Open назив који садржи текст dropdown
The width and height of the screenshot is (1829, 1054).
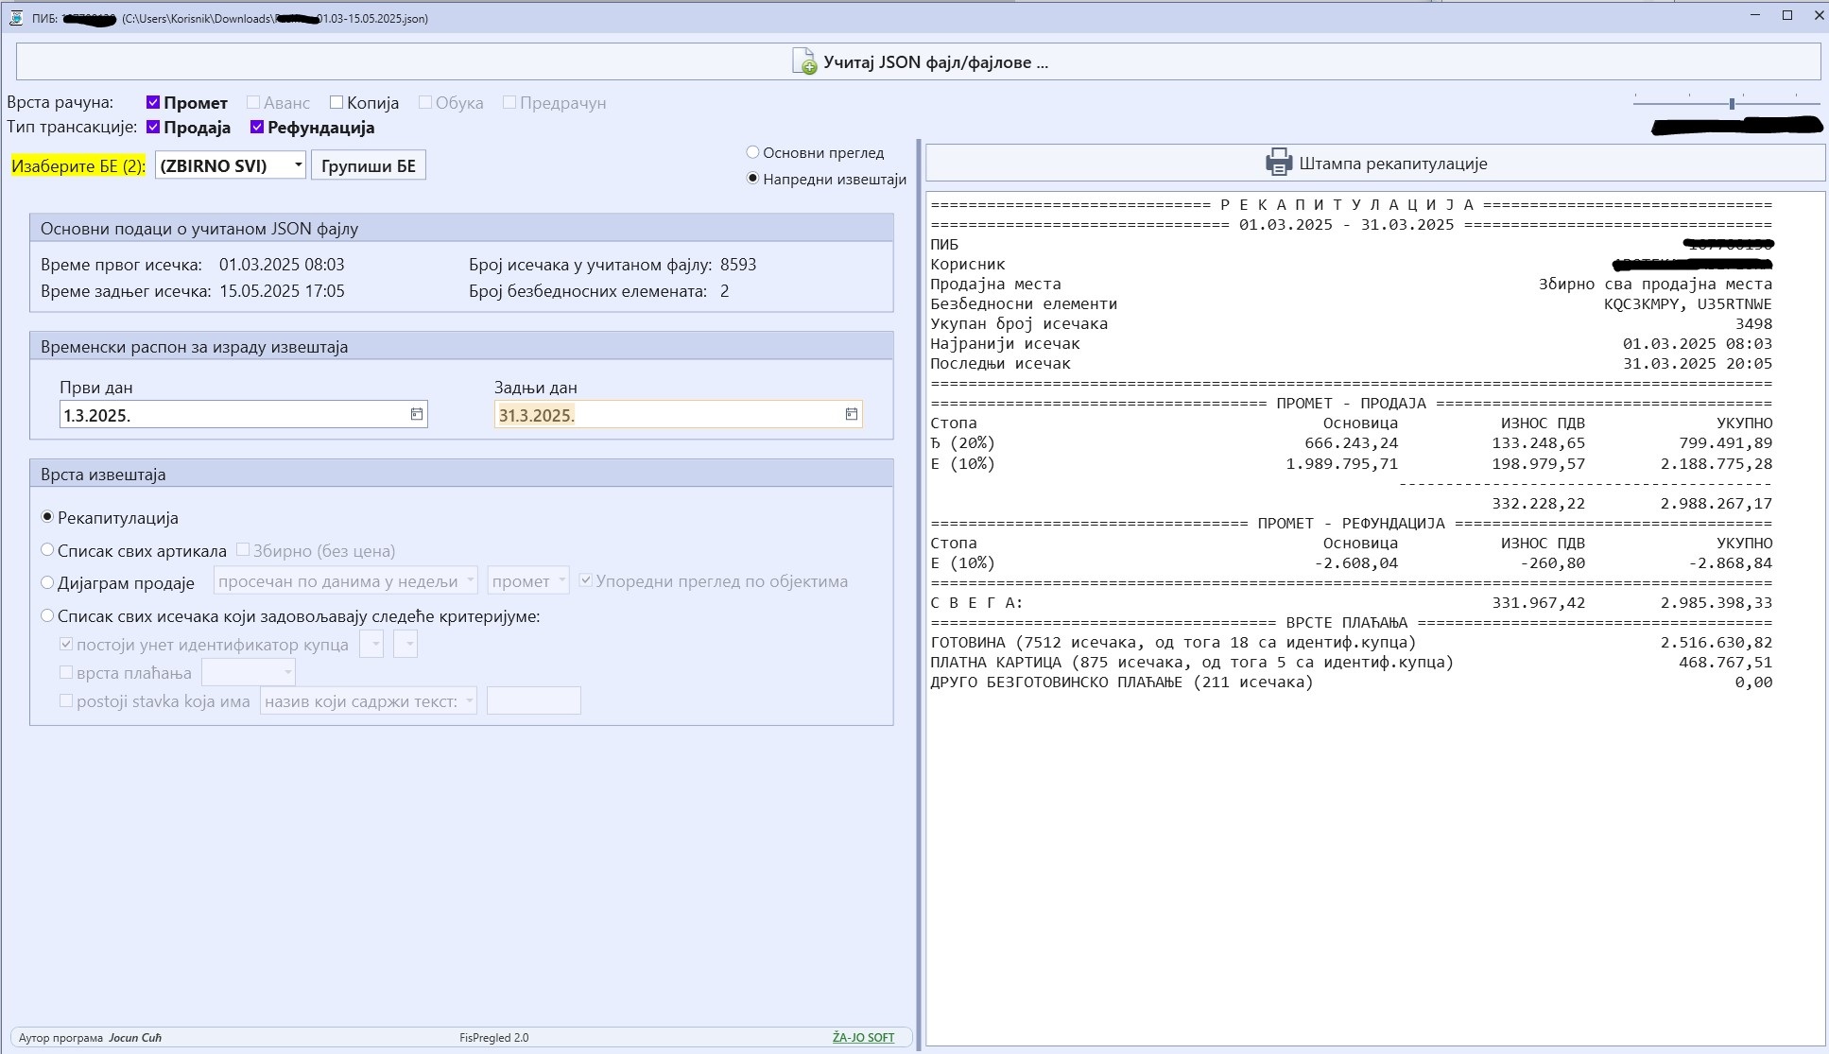[x=369, y=700]
